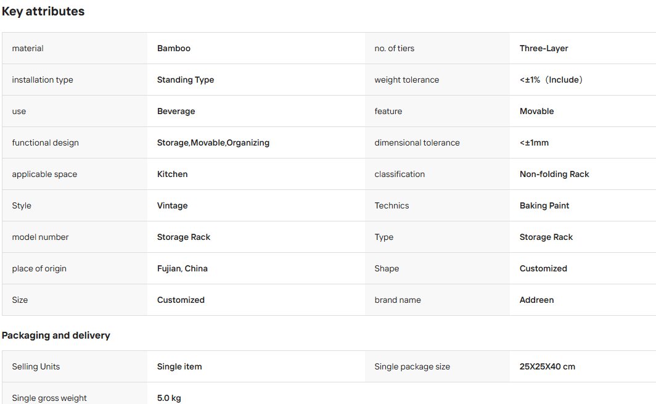The height and width of the screenshot is (404, 656).
Task: Click the Key attributes heading
Action: click(x=43, y=11)
